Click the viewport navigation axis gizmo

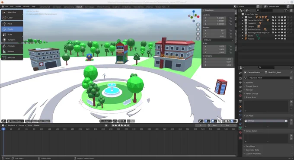[x=194, y=16]
